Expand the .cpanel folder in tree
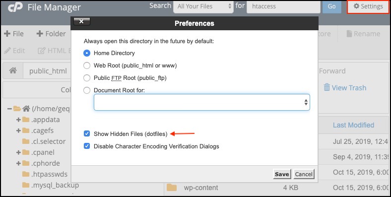This screenshot has height=197, width=391. pos(18,152)
